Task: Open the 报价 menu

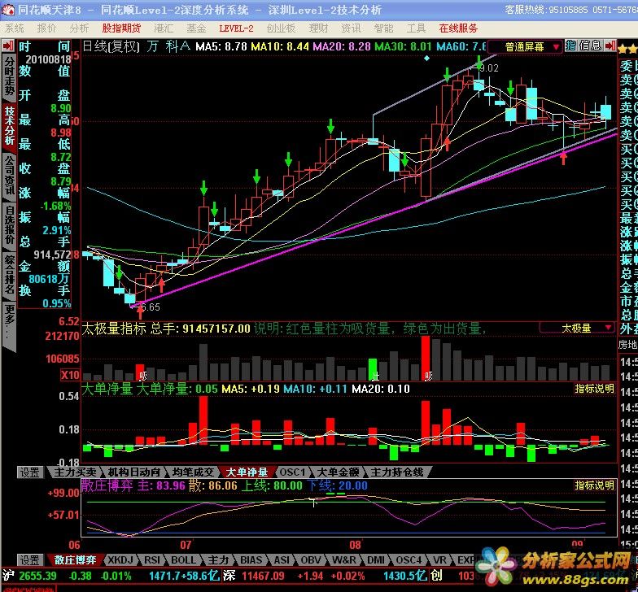Action: [46, 28]
